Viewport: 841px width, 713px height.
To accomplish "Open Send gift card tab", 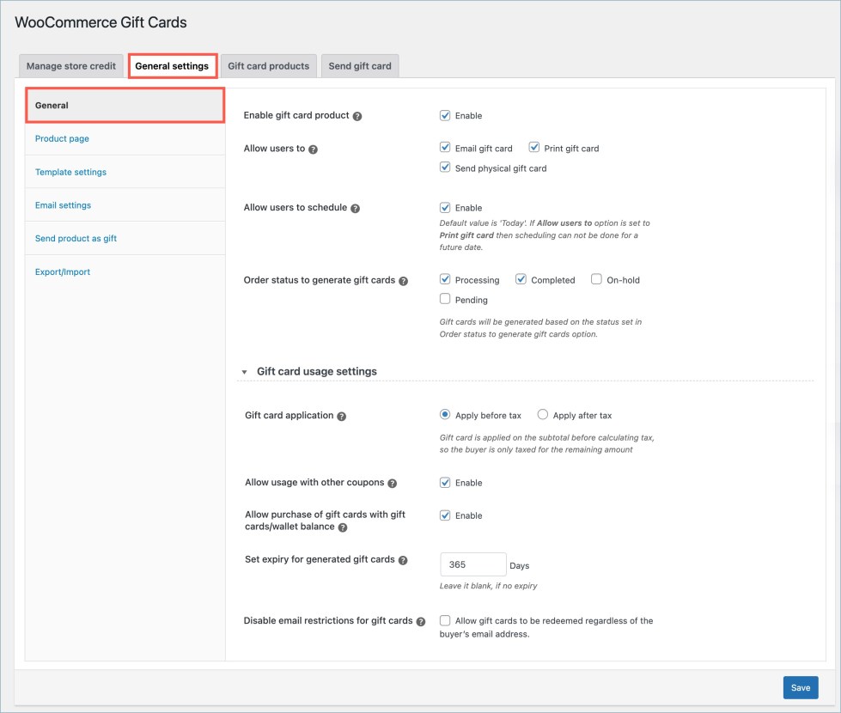I will [x=360, y=66].
